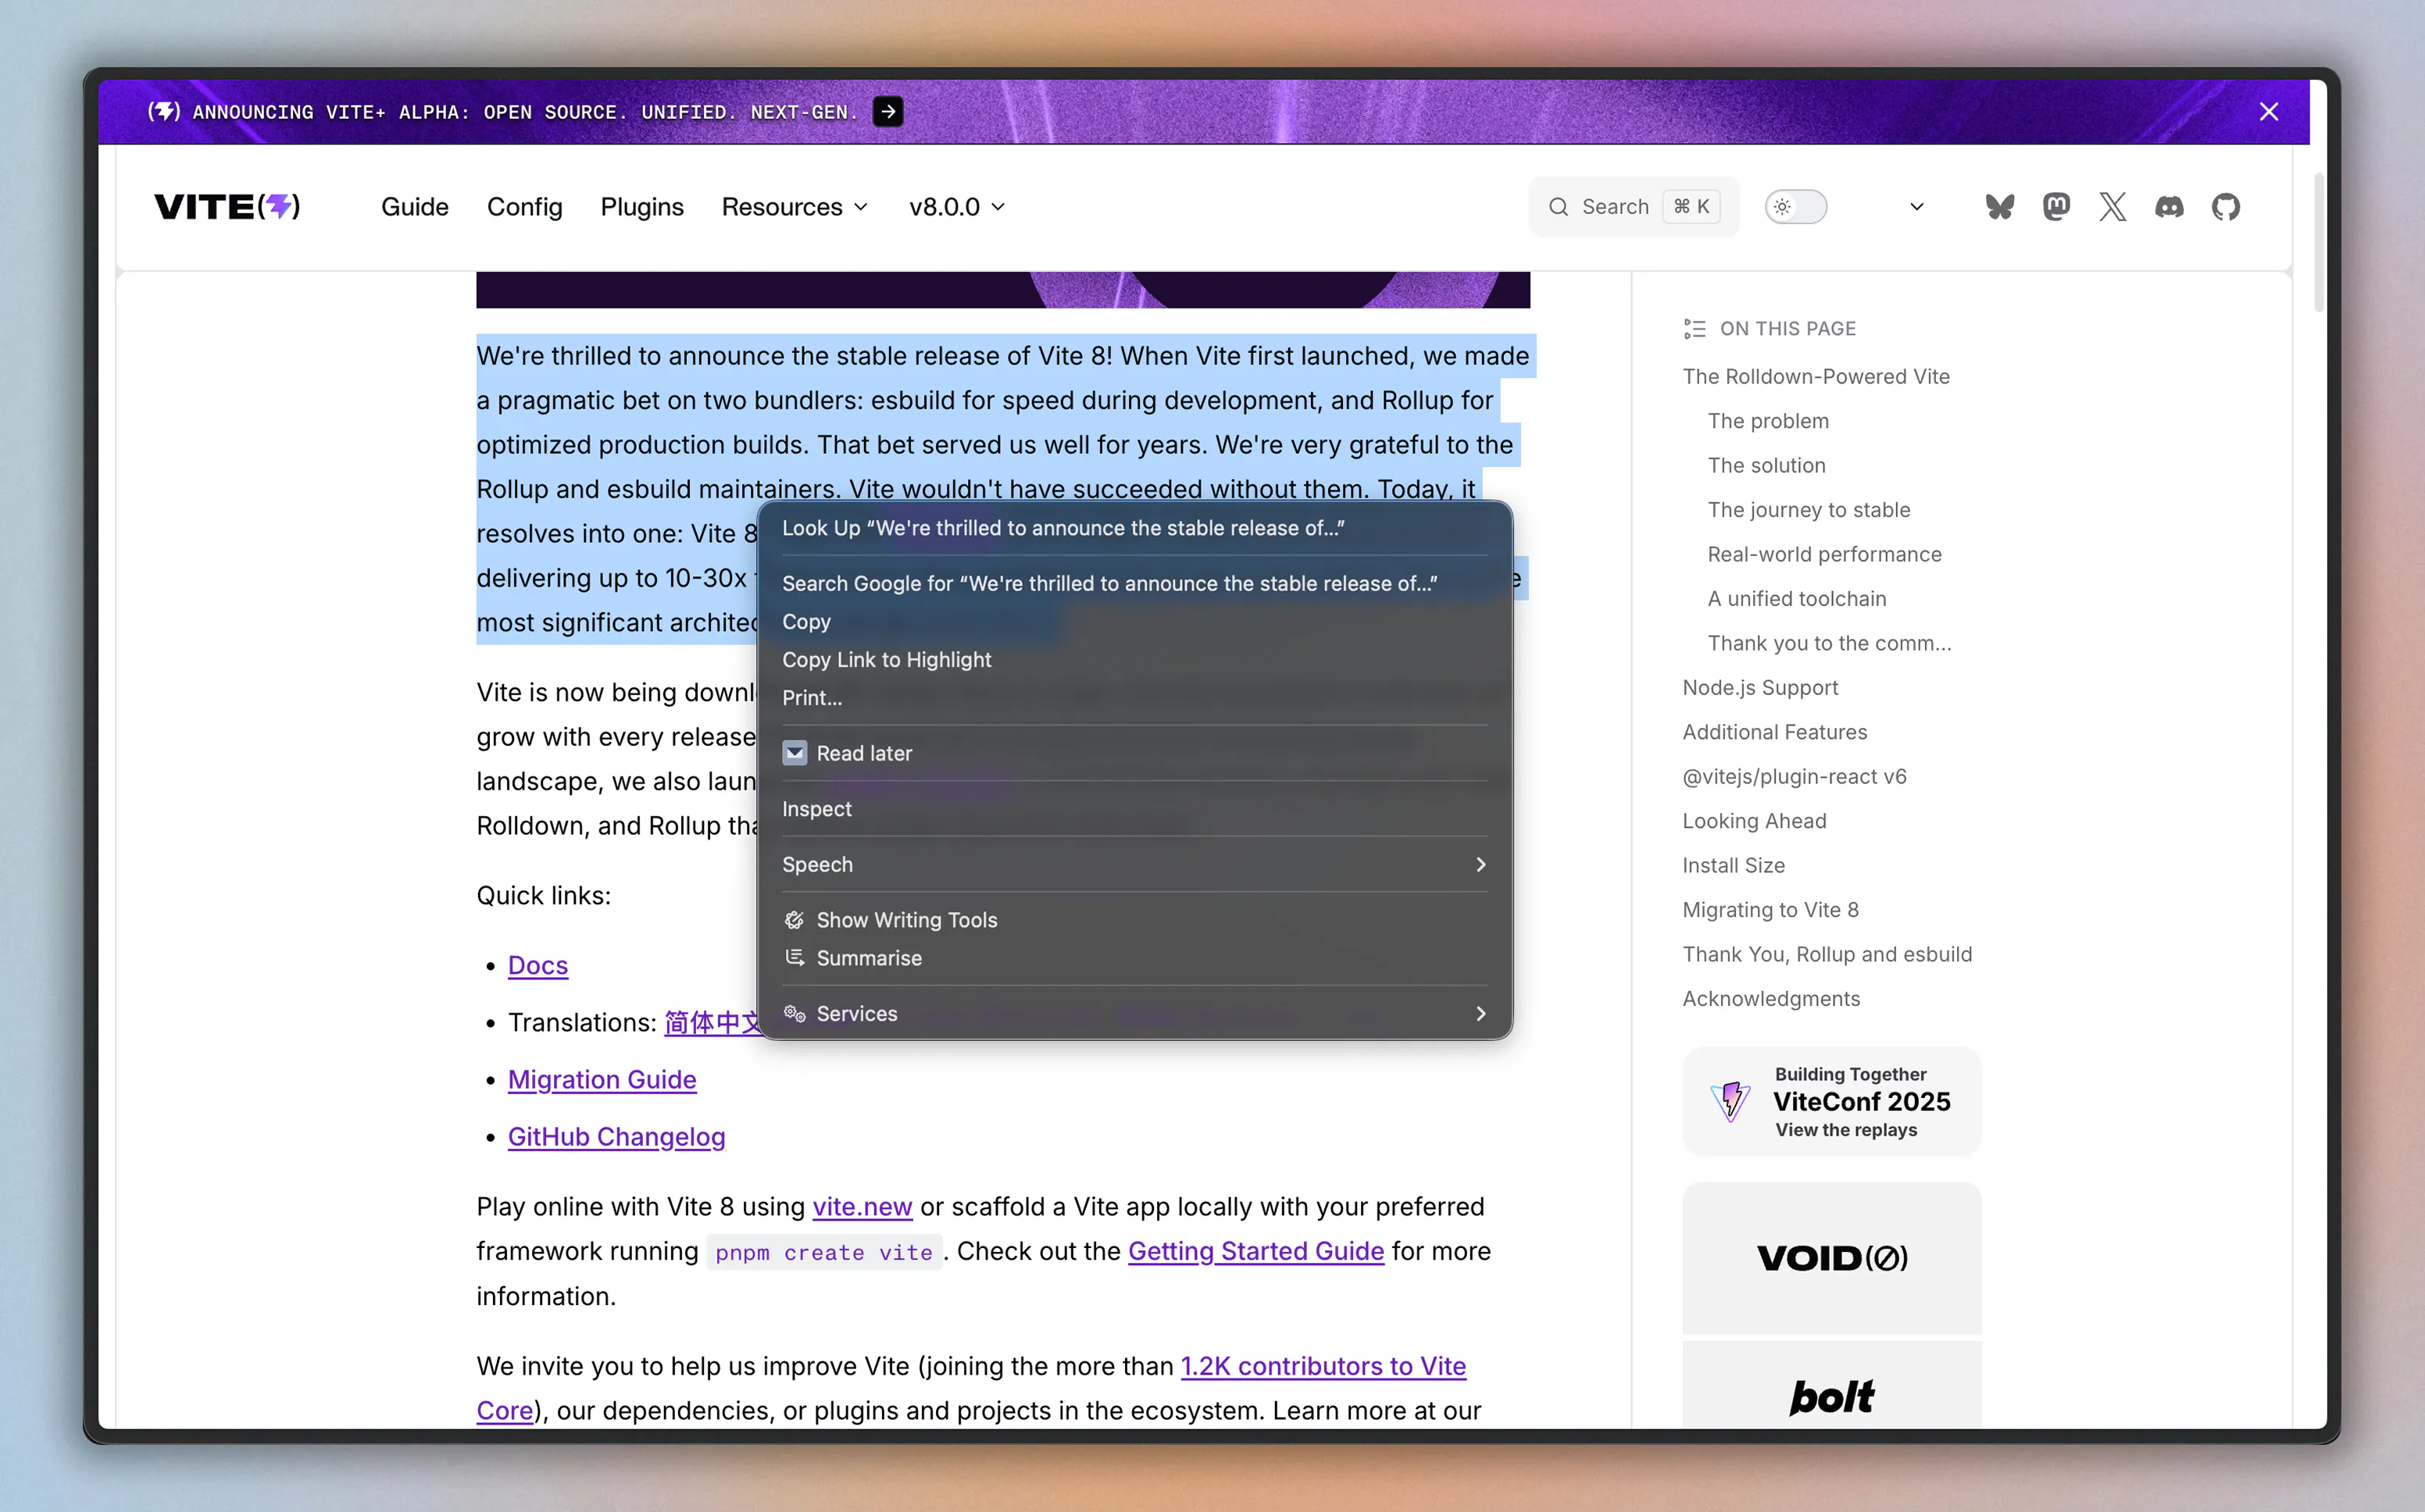Viewport: 2425px width, 1512px height.
Task: Open the Migration Guide link
Action: coord(602,1079)
